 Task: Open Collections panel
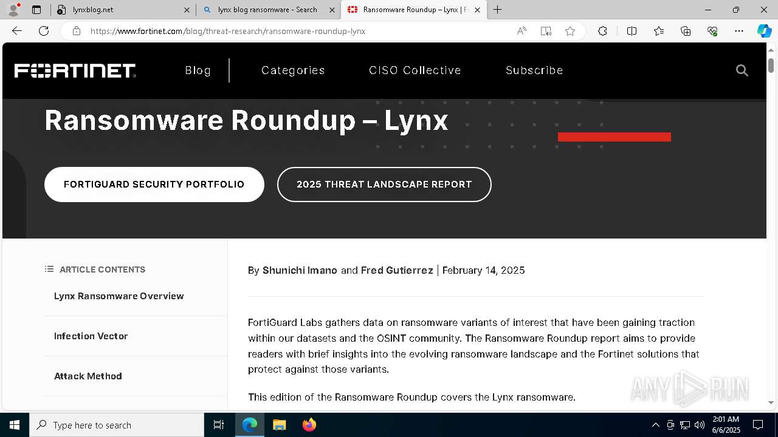686,31
